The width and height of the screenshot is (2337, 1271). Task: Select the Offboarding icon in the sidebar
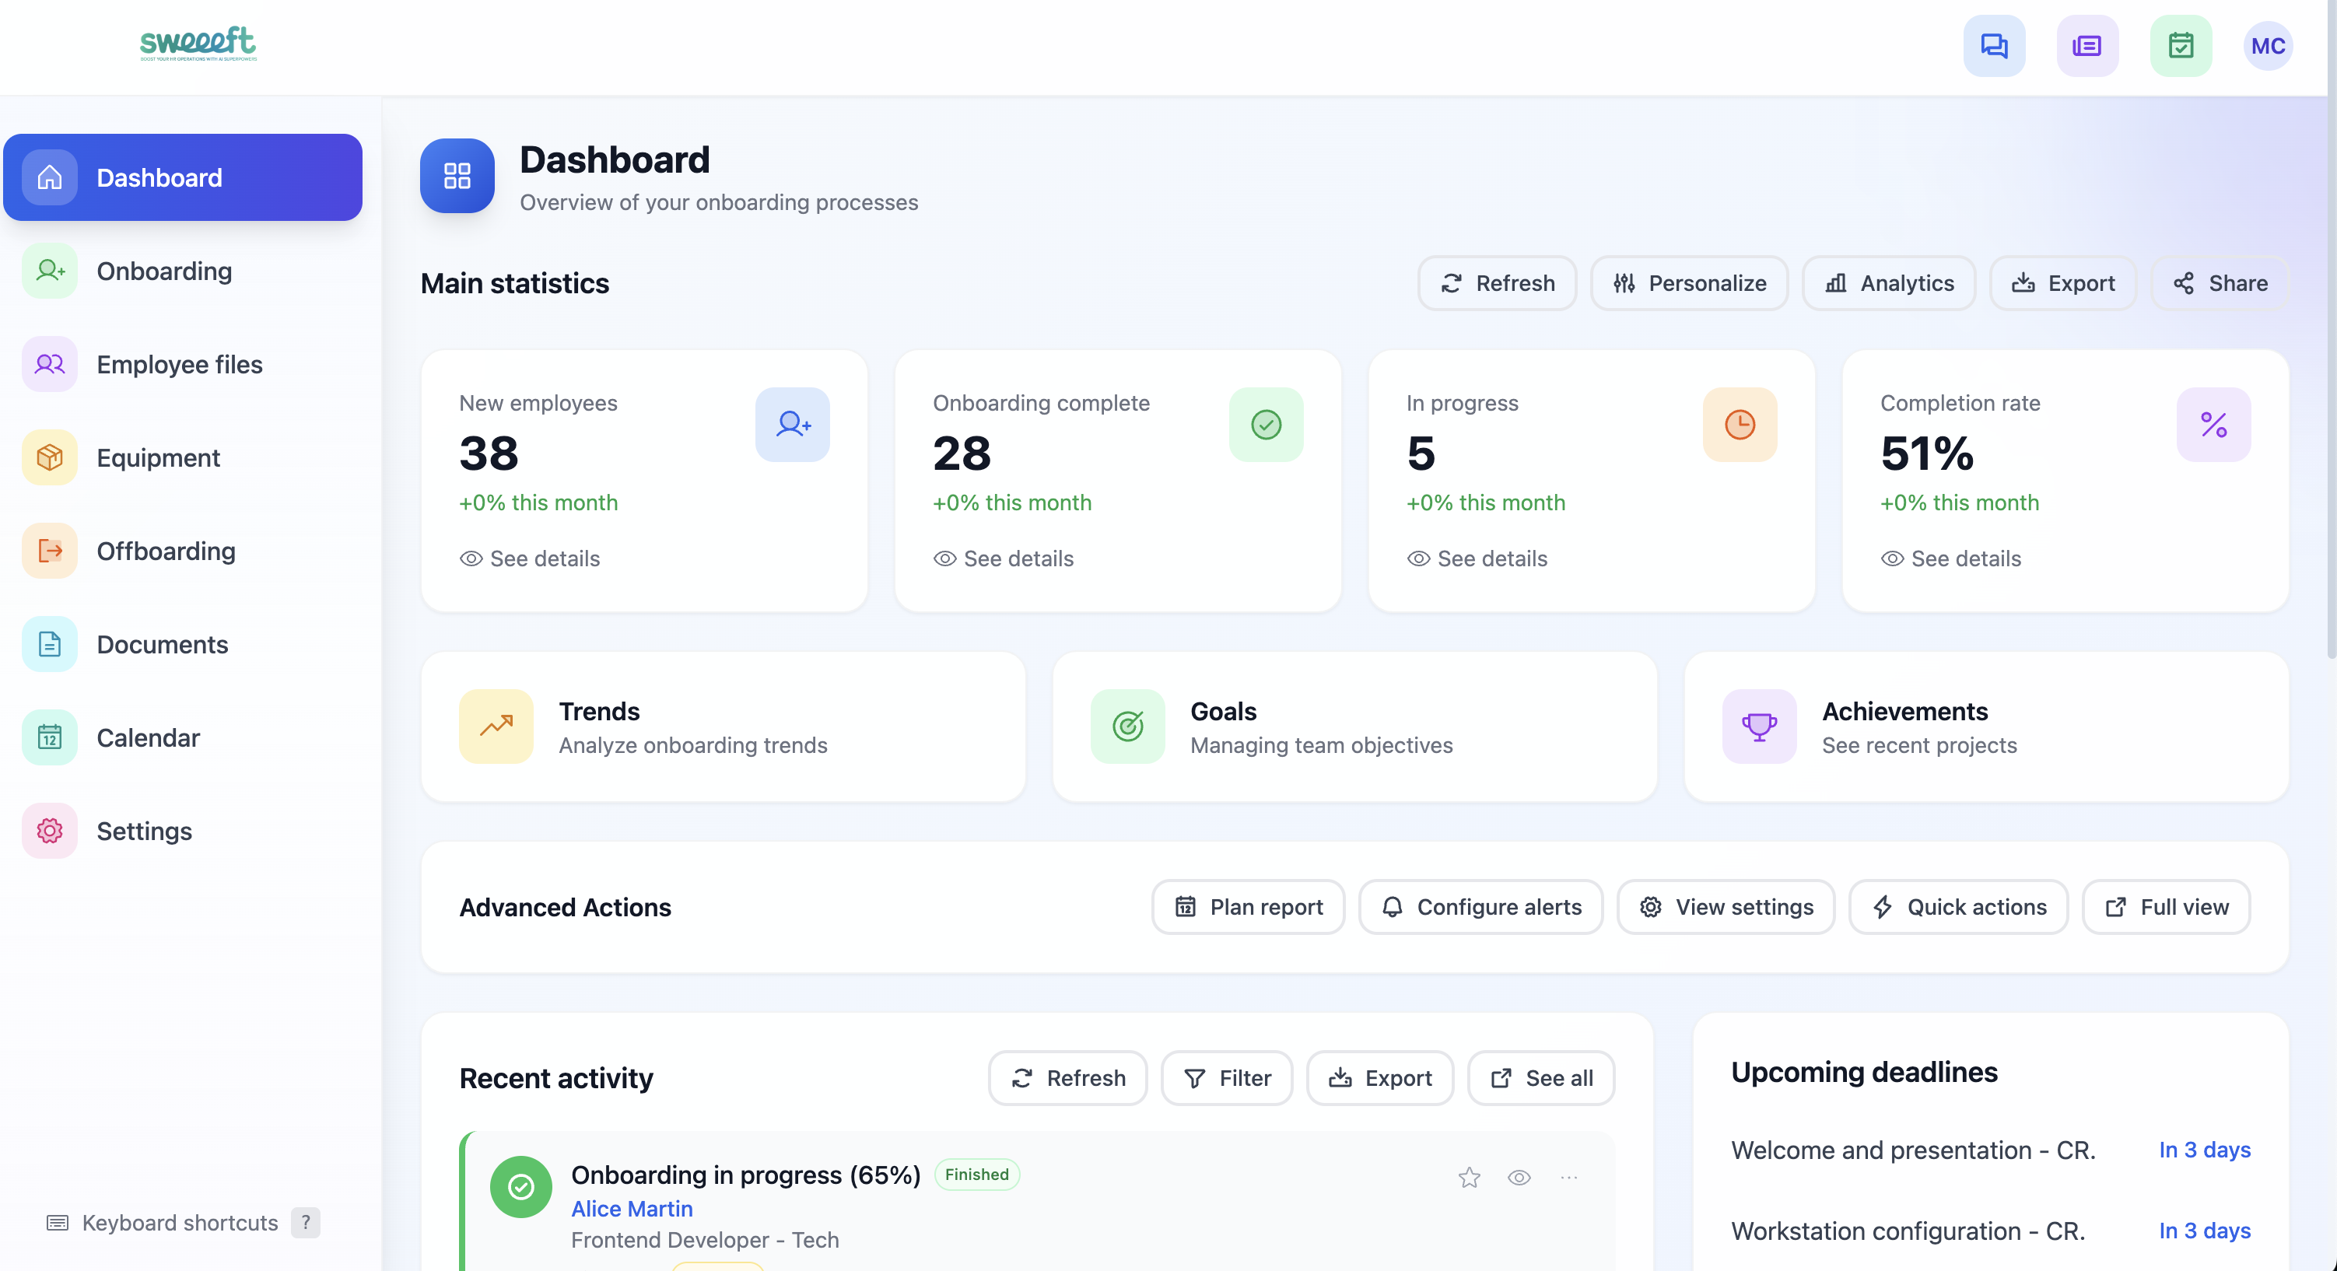coord(49,551)
